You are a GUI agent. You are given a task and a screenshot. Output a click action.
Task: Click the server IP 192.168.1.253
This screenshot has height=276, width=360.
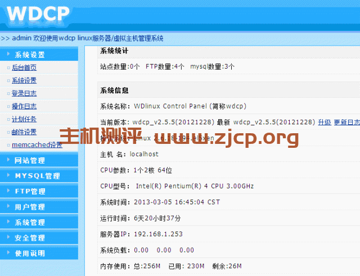point(158,234)
